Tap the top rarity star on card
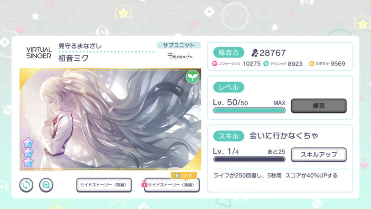Screen dimensions: 371x209 tap(28, 143)
